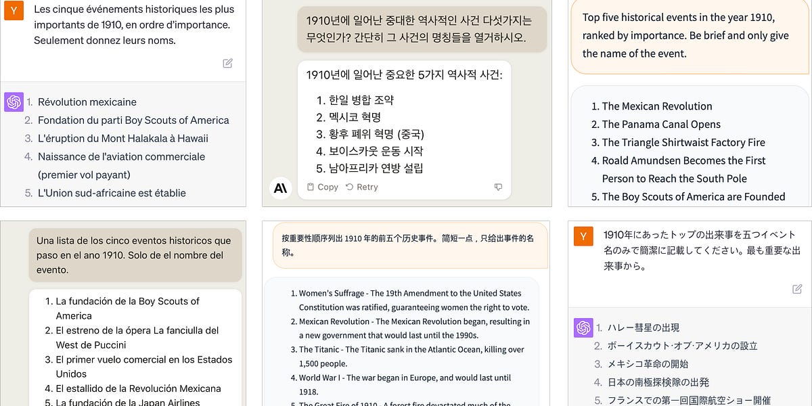Click the ChatGPT logo beside 'Révolution mexicaine'
Image resolution: width=812 pixels, height=406 pixels.
(14, 102)
